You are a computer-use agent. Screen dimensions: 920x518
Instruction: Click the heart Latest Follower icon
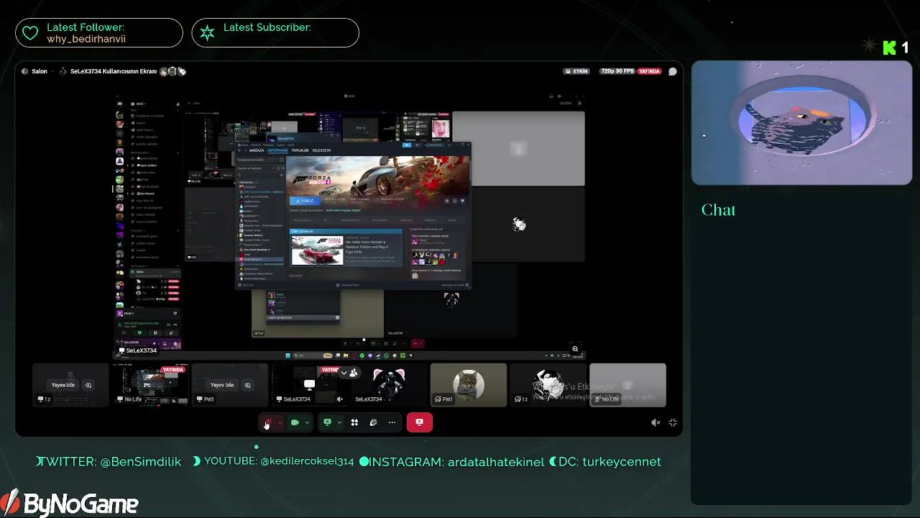coord(29,33)
